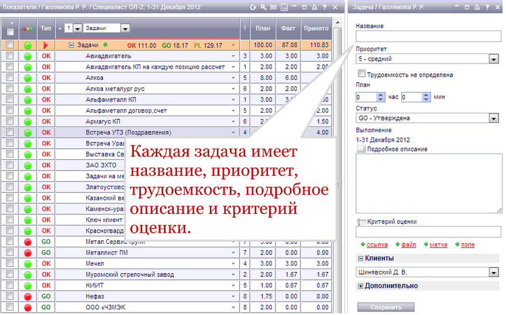The image size is (506, 315).
Task: Click green status circle in Мечел row
Action: tap(28, 264)
